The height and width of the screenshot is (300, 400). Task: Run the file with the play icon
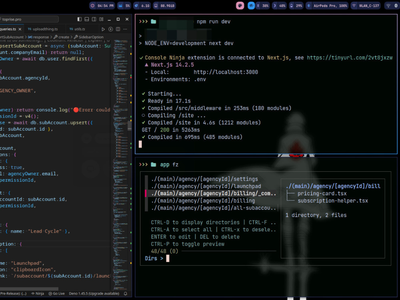click(x=103, y=29)
